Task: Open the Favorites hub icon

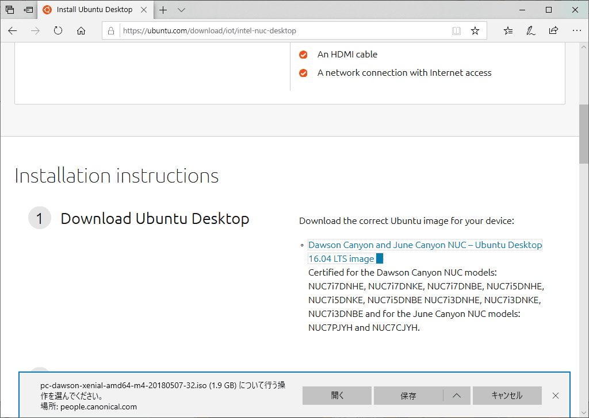Action: 508,31
